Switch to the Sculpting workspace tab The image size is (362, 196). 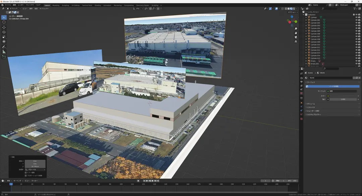tap(65, 5)
